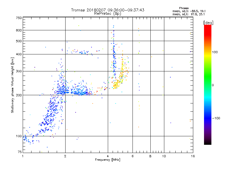This screenshot has height=170, width=227.
Task: Click the "mean, sd,O: -86.5, 19.1" text
Action: tap(189, 11)
